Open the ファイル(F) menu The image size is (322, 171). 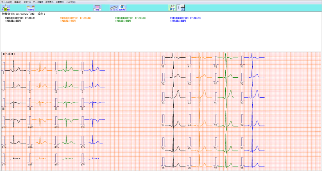tap(6, 2)
